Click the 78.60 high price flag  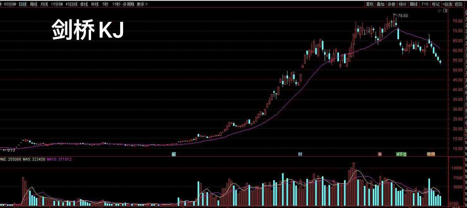pyautogui.click(x=402, y=15)
